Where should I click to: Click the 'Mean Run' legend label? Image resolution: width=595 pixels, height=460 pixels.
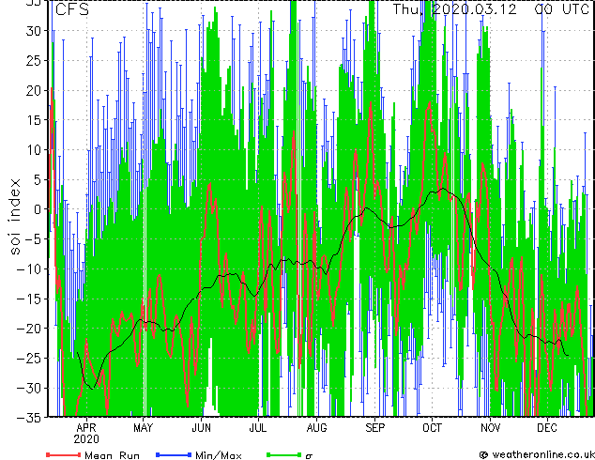click(x=112, y=455)
